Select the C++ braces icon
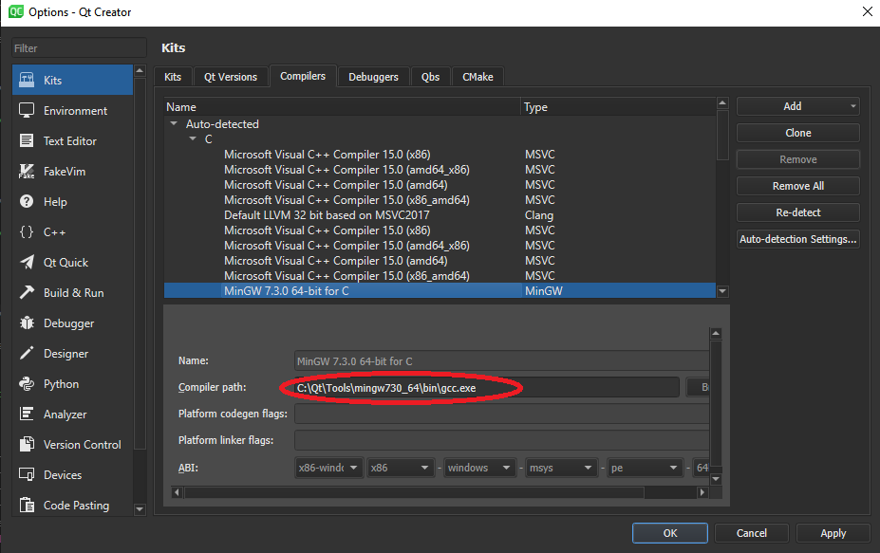The image size is (880, 553). click(x=27, y=231)
